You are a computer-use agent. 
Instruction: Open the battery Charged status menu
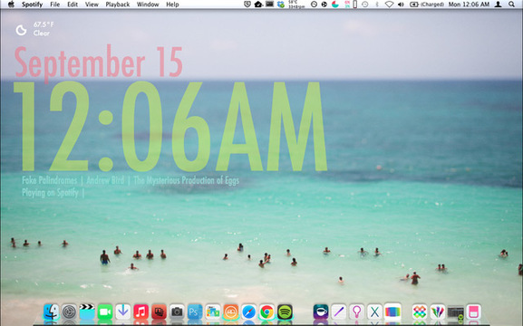pos(427,5)
